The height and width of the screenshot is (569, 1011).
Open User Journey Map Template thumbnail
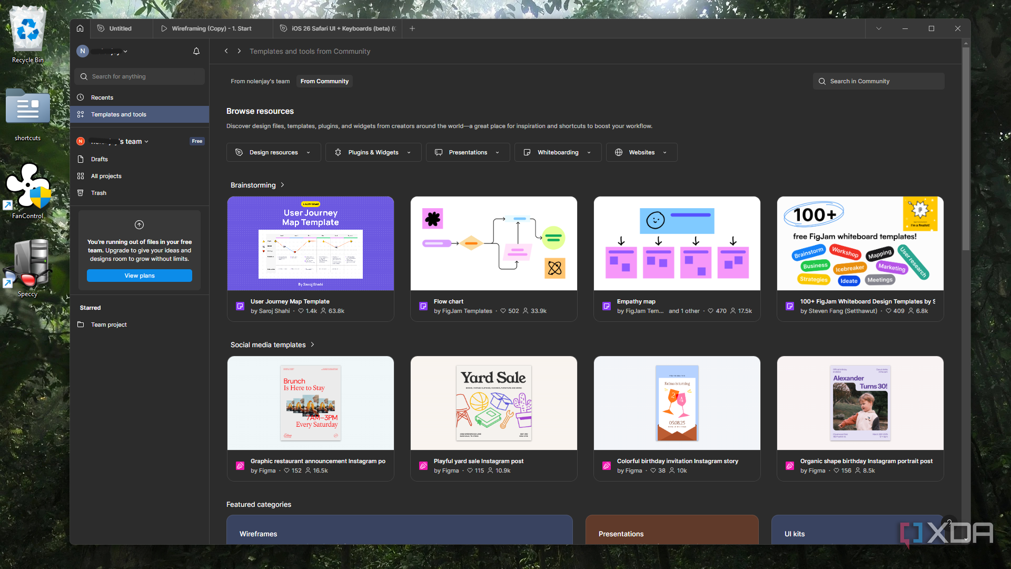pyautogui.click(x=311, y=243)
